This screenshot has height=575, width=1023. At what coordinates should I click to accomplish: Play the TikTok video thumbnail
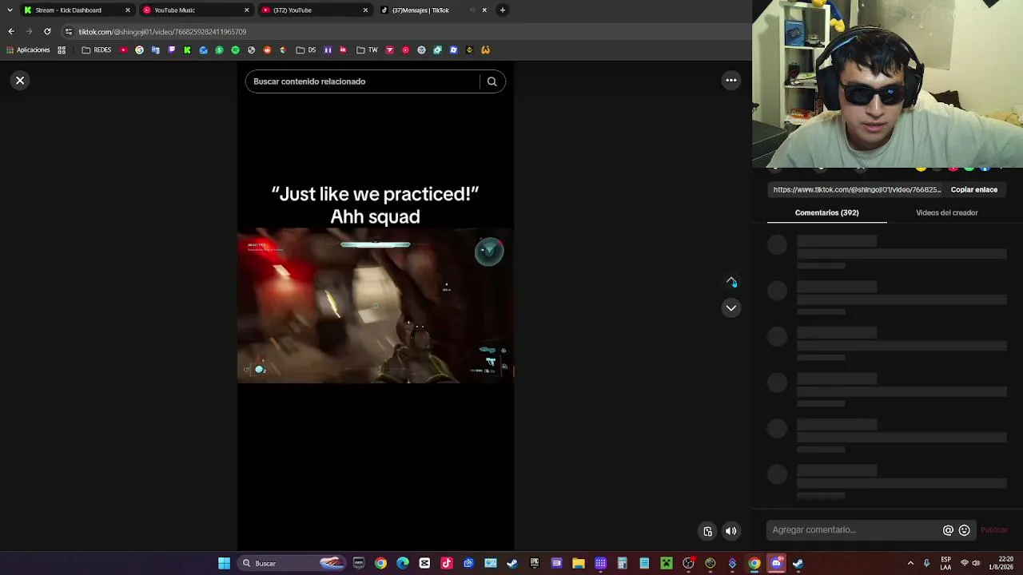point(376,306)
